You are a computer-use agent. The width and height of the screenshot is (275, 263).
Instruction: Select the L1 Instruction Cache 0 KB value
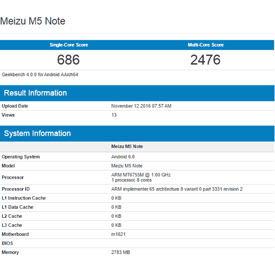pyautogui.click(x=116, y=198)
